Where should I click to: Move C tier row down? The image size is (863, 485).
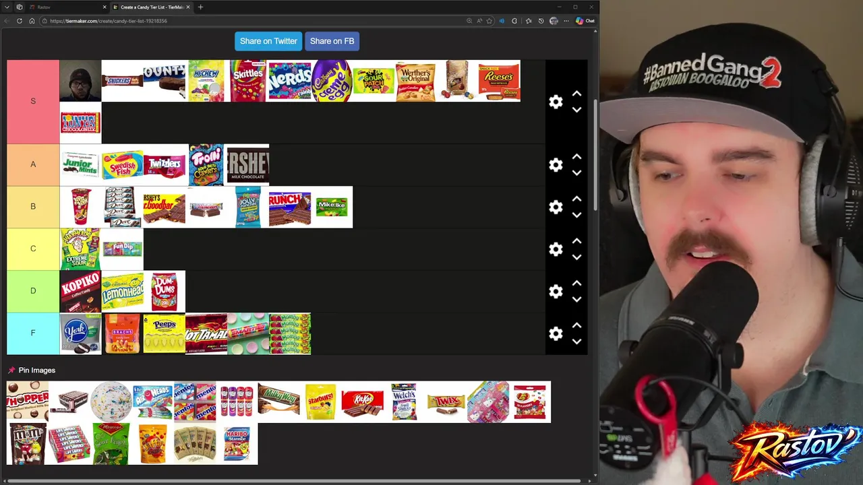coord(576,257)
